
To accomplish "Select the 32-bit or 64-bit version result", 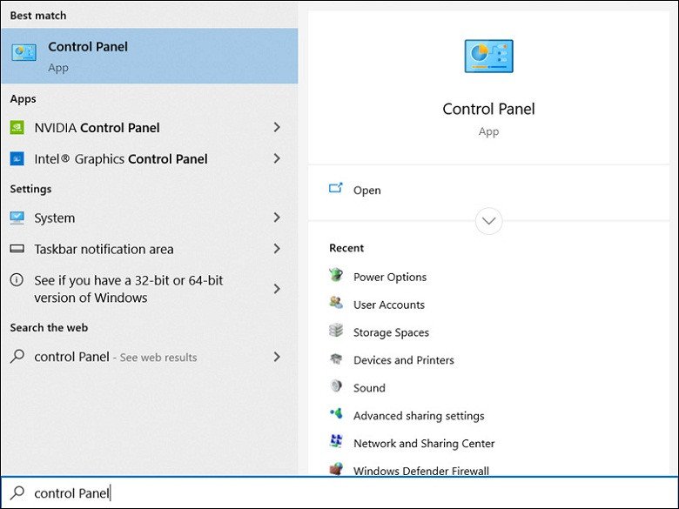I will [x=131, y=289].
